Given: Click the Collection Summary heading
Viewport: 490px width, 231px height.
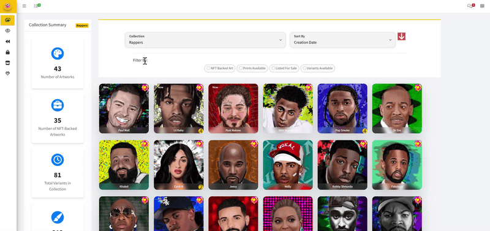Looking at the screenshot, I should click(48, 25).
